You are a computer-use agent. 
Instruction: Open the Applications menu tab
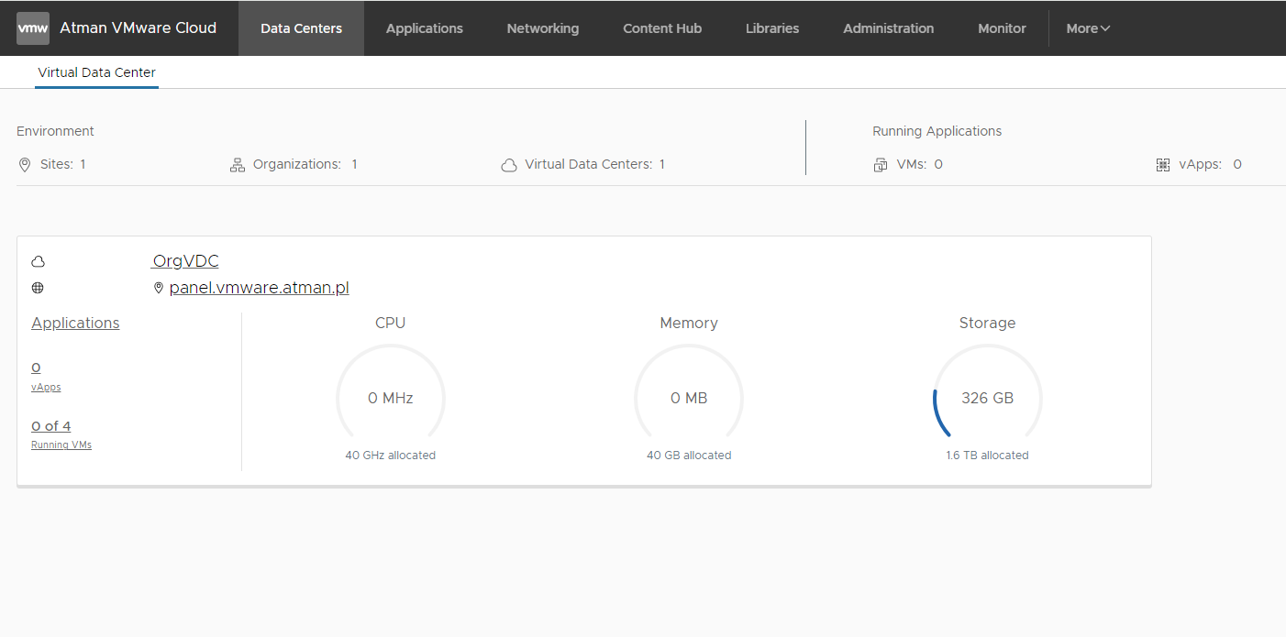(x=424, y=28)
